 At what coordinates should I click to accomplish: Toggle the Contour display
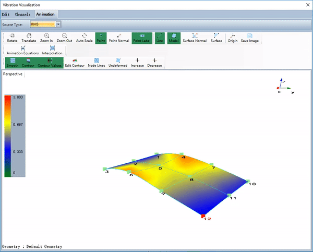tap(28, 63)
